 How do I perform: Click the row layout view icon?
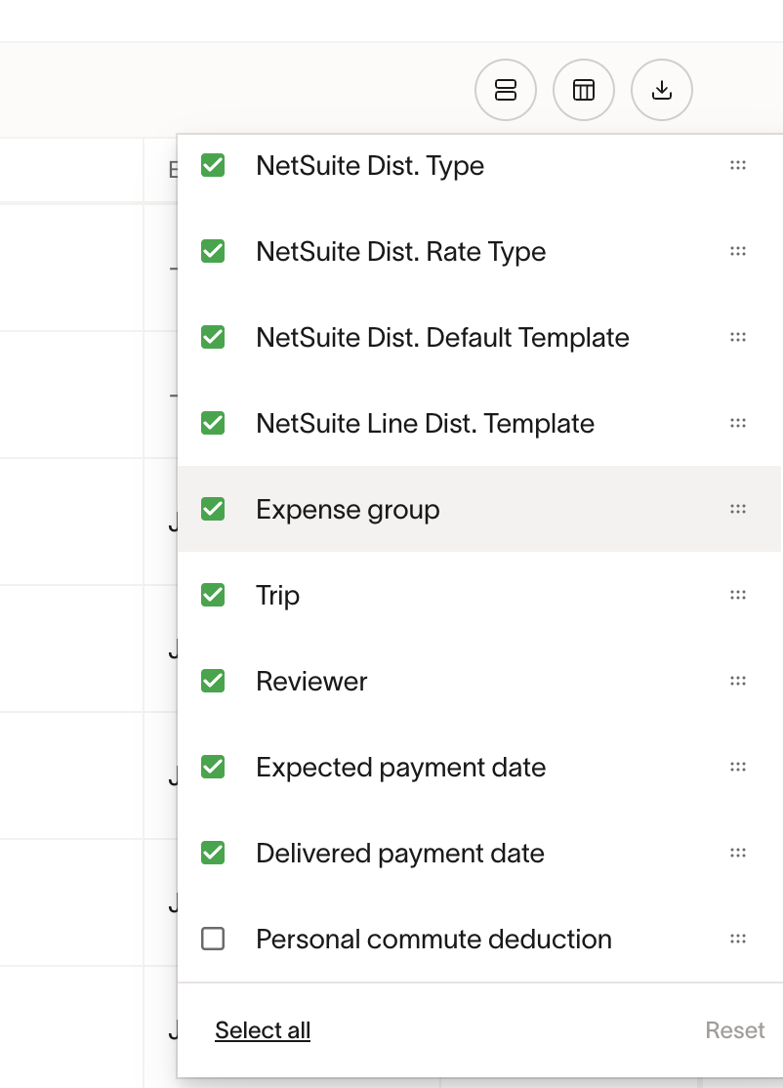[506, 91]
